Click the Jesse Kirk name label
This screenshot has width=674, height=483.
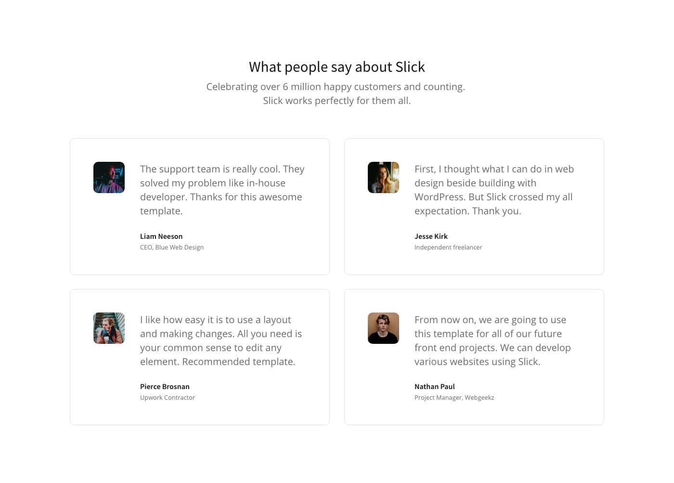click(431, 236)
